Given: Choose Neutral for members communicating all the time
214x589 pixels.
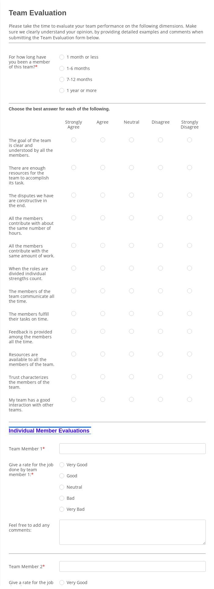Looking at the screenshot, I should tap(131, 291).
